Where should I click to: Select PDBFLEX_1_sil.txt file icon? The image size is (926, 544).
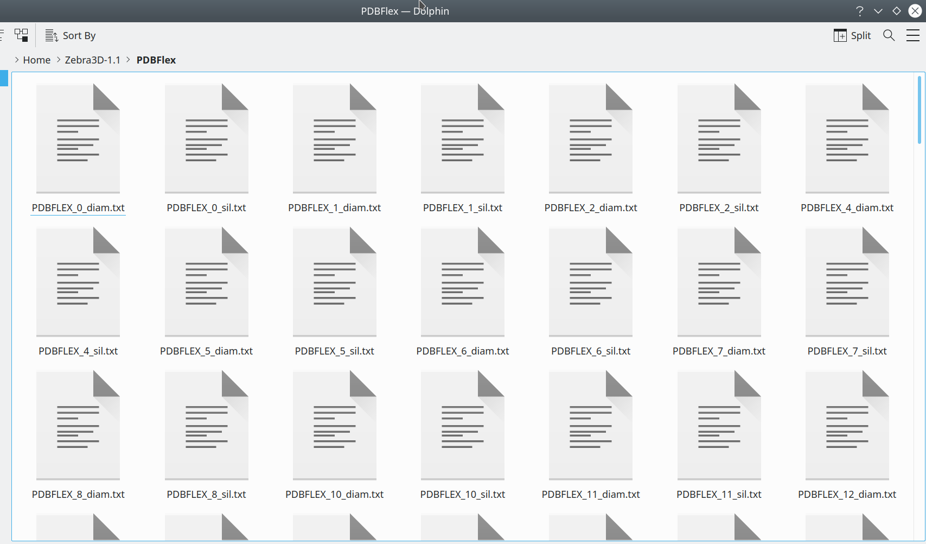(x=463, y=138)
